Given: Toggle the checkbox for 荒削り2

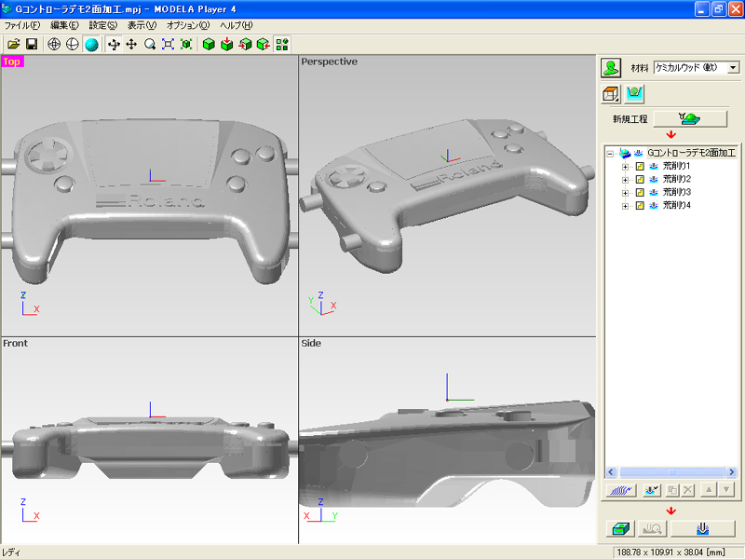Looking at the screenshot, I should [640, 179].
